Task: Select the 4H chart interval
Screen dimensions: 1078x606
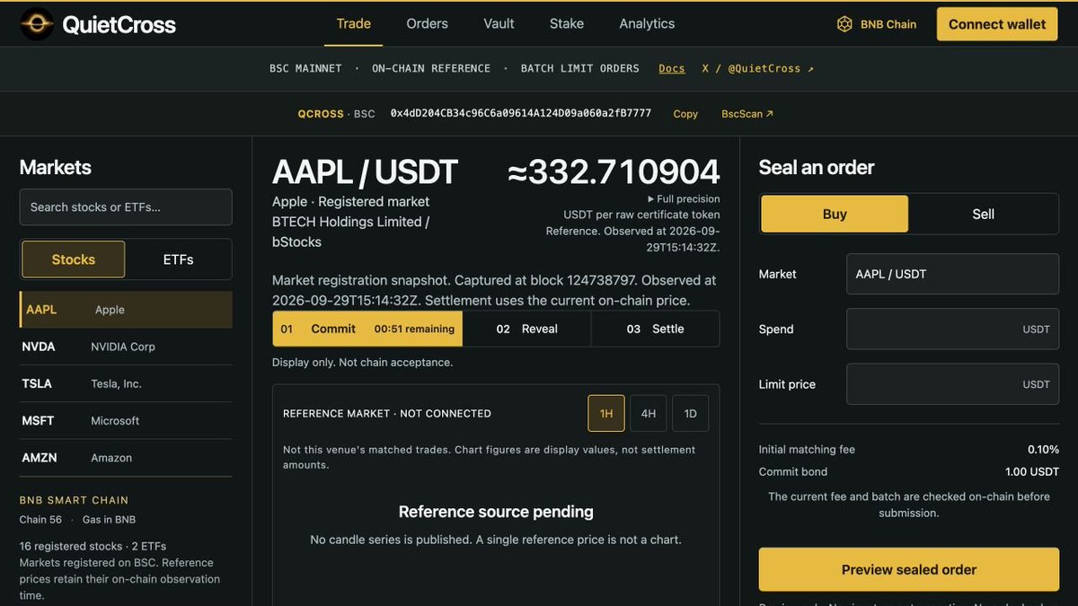Action: [649, 413]
